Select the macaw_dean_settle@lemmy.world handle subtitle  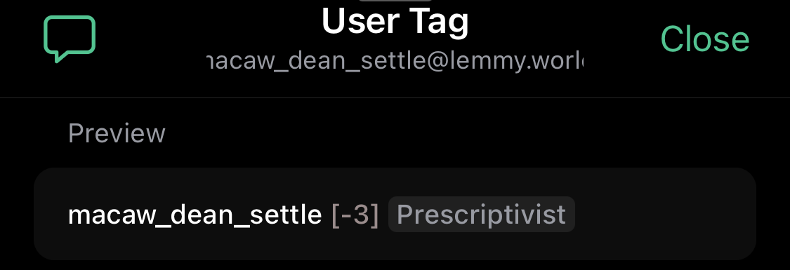(x=395, y=61)
